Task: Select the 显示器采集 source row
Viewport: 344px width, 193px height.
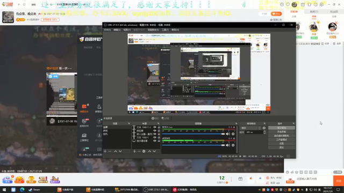Action: click(142, 141)
